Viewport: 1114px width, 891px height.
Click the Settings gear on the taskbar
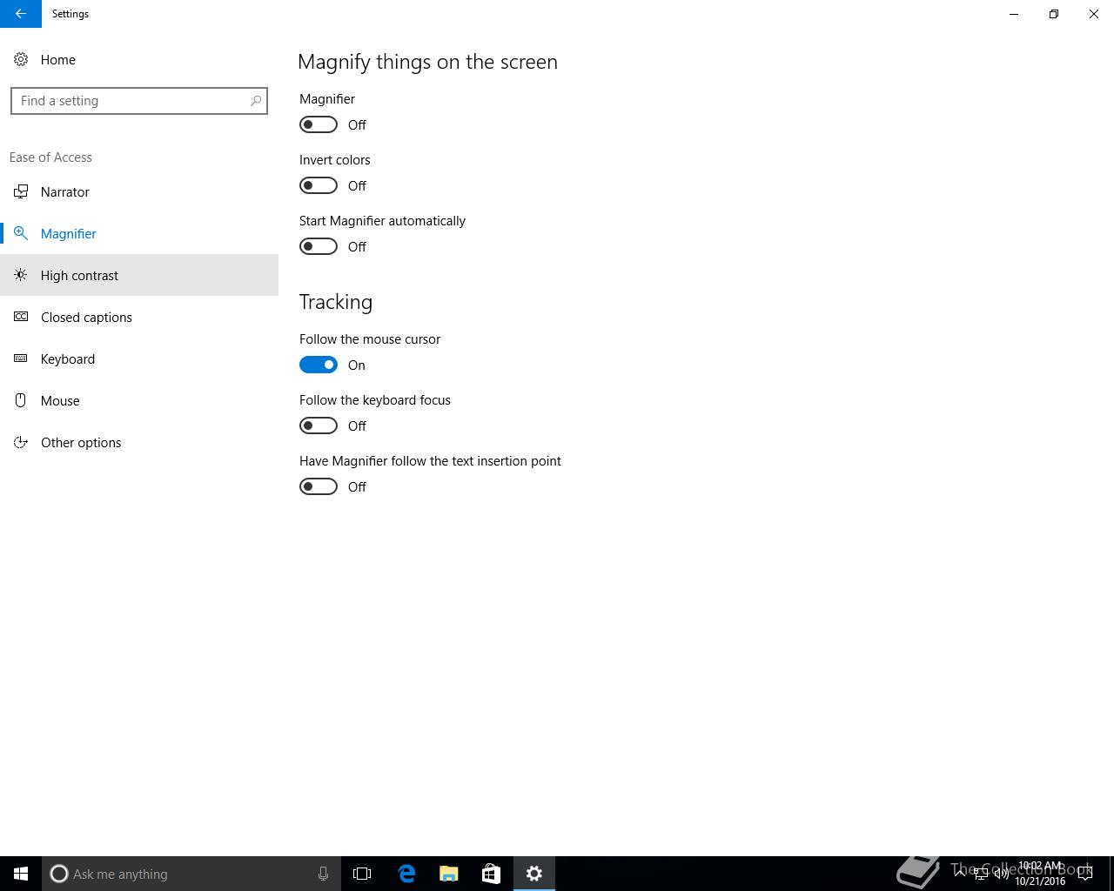click(x=534, y=874)
